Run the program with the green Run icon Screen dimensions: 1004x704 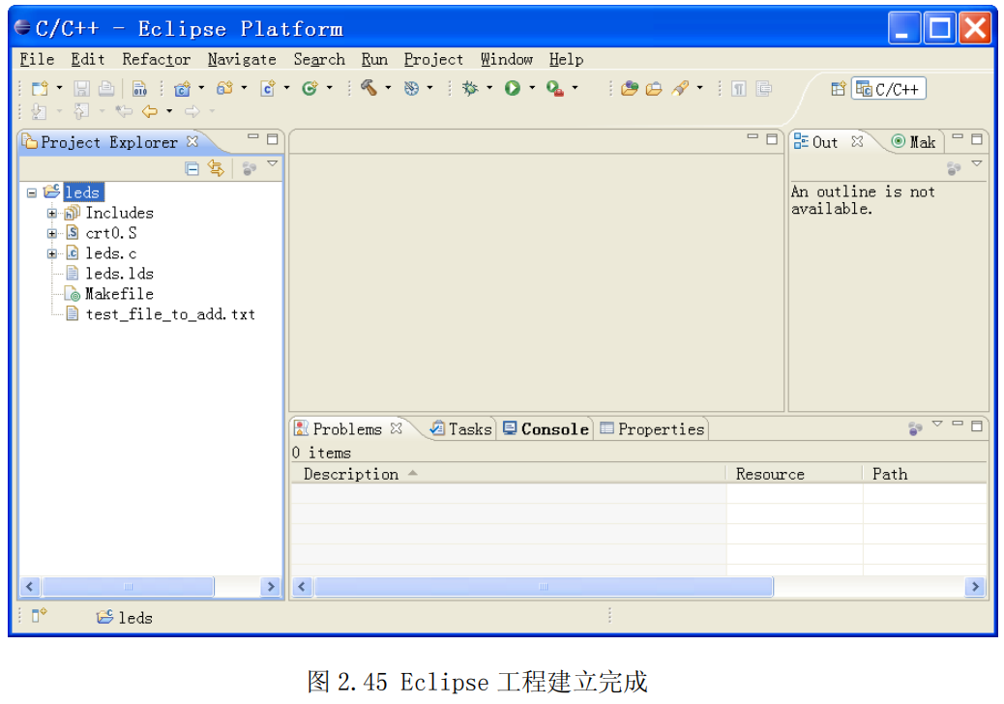(513, 88)
